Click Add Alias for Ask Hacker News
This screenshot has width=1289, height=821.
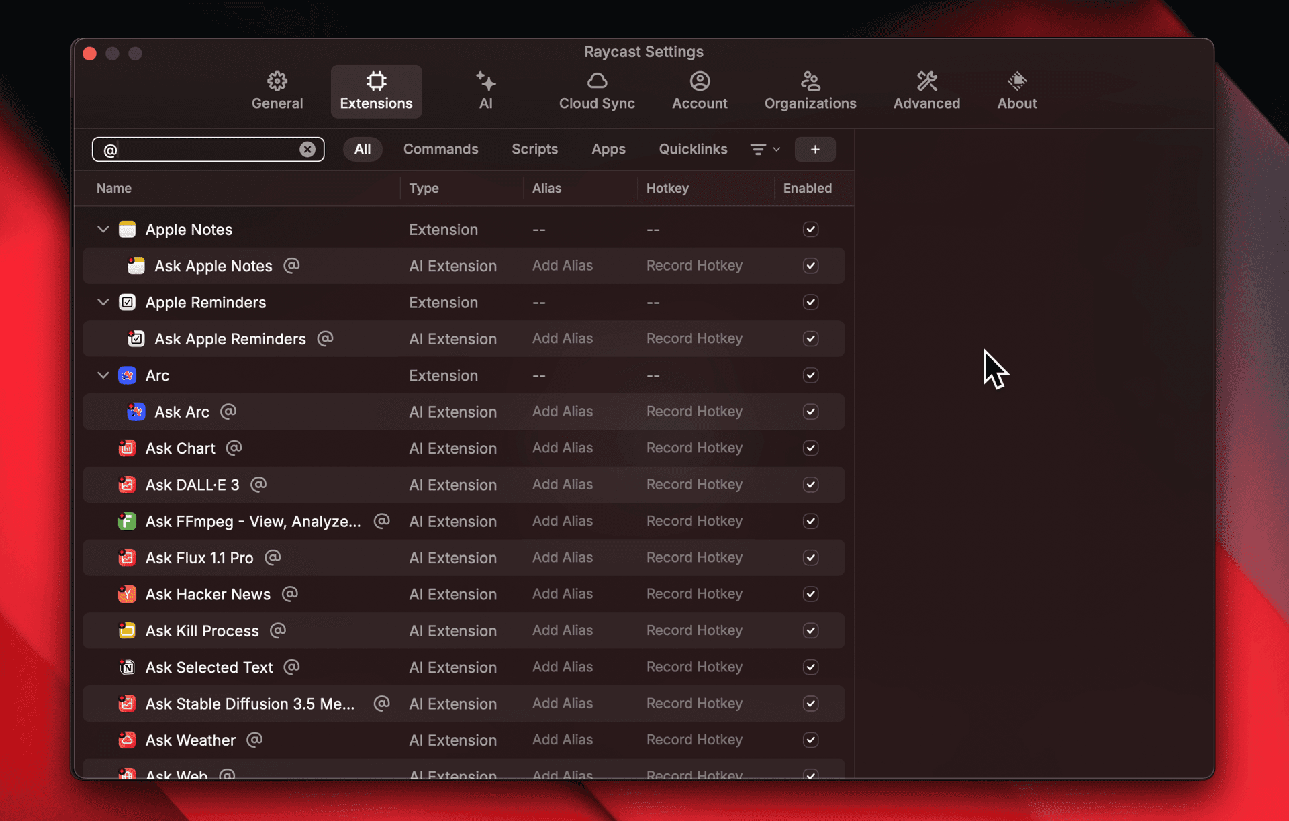click(563, 594)
